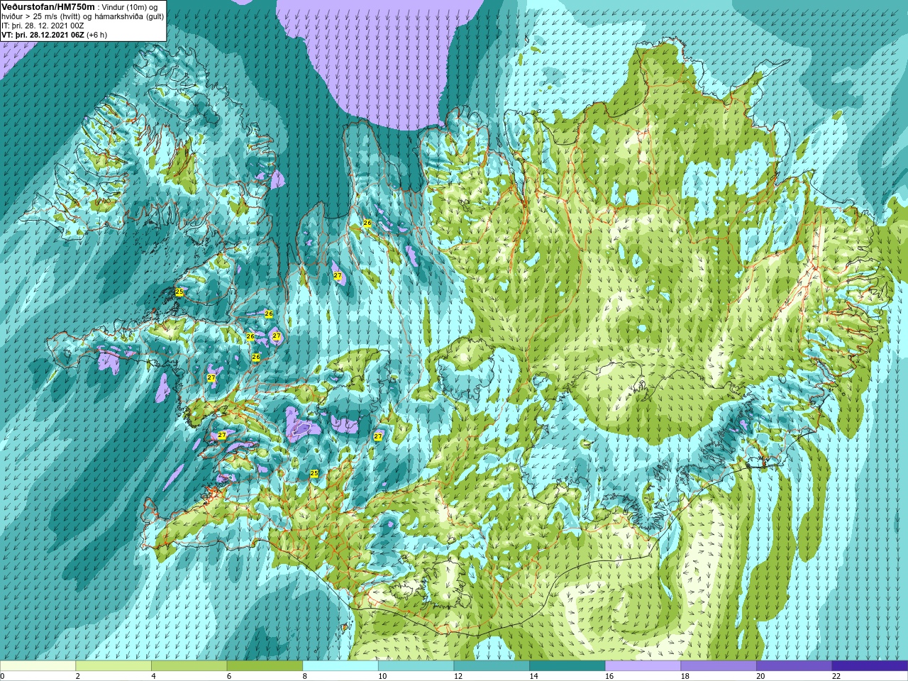Select the 4–6 m/s green legend swatch

pos(189,666)
